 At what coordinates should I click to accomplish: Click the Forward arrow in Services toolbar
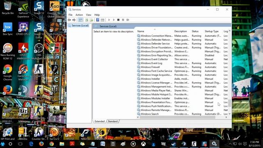pos(74,20)
